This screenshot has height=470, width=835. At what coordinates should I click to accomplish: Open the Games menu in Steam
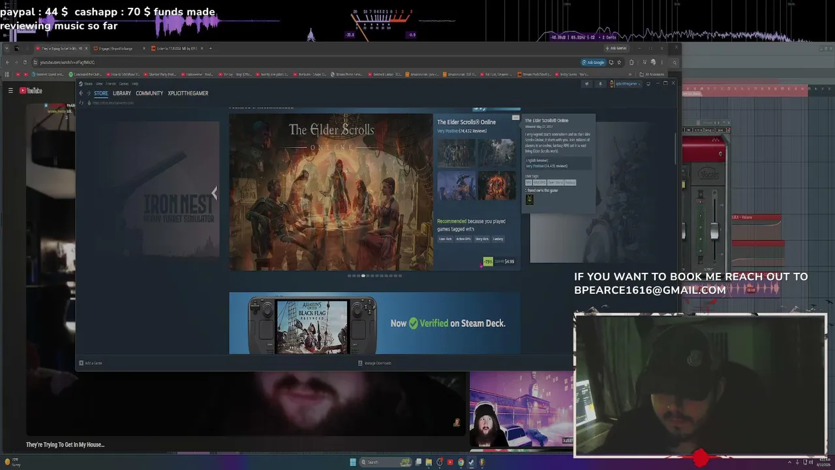[x=123, y=84]
